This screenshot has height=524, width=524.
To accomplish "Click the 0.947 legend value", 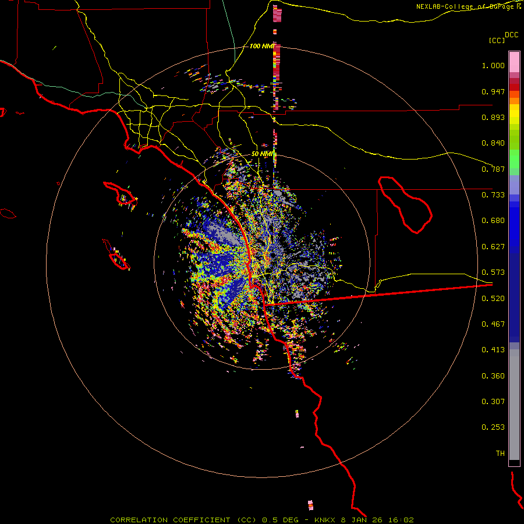I will 493,91.
